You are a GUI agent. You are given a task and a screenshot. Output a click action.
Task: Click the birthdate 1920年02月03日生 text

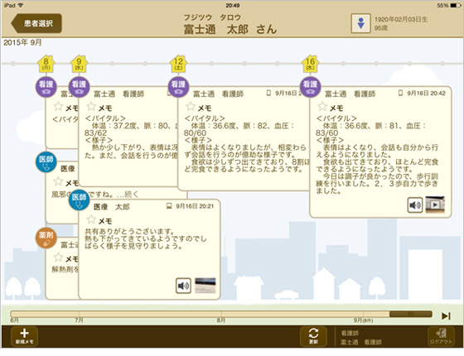pyautogui.click(x=401, y=20)
